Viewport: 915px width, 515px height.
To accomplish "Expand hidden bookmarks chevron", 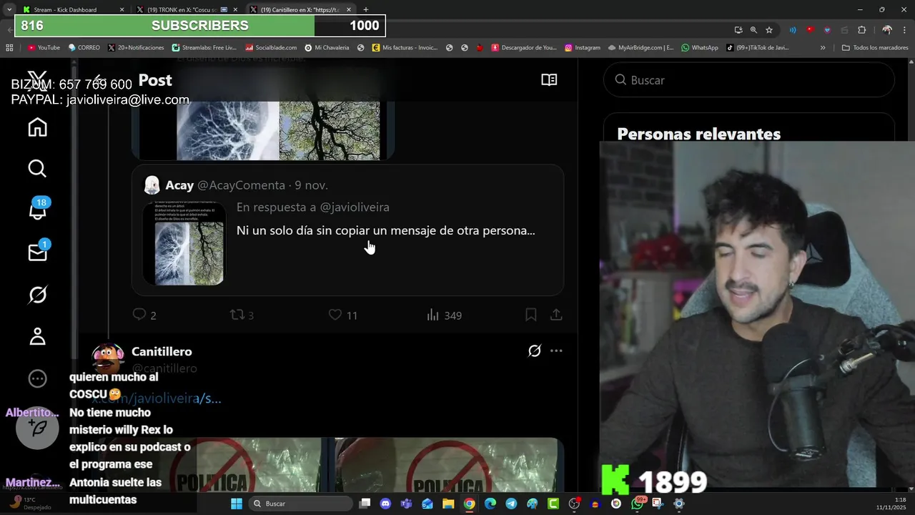I will 823,48.
